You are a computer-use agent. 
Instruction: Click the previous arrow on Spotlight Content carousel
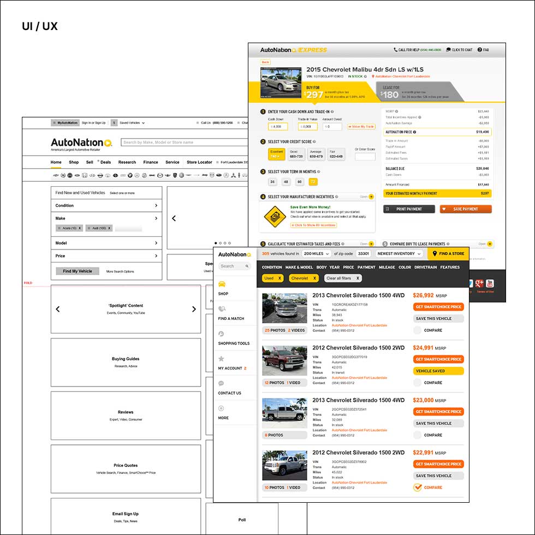click(x=58, y=309)
